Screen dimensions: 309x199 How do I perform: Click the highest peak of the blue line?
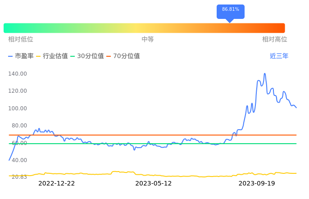[264, 74]
